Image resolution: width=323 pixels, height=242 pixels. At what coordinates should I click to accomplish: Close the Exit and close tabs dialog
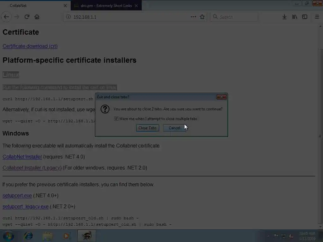pyautogui.click(x=221, y=97)
